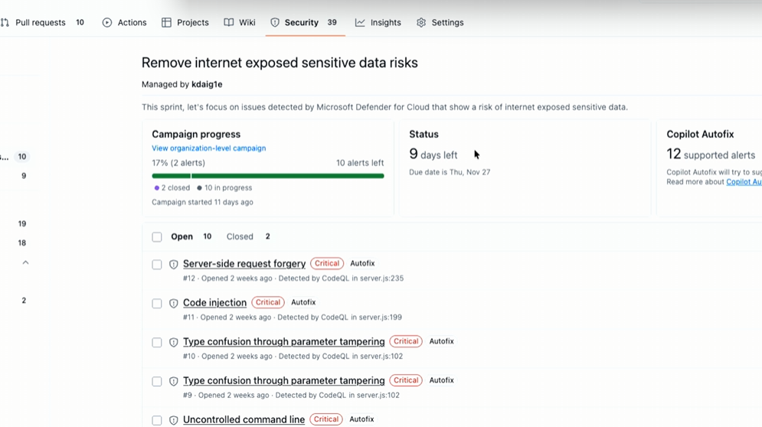Click the Settings gear icon
The width and height of the screenshot is (762, 427).
pos(421,23)
